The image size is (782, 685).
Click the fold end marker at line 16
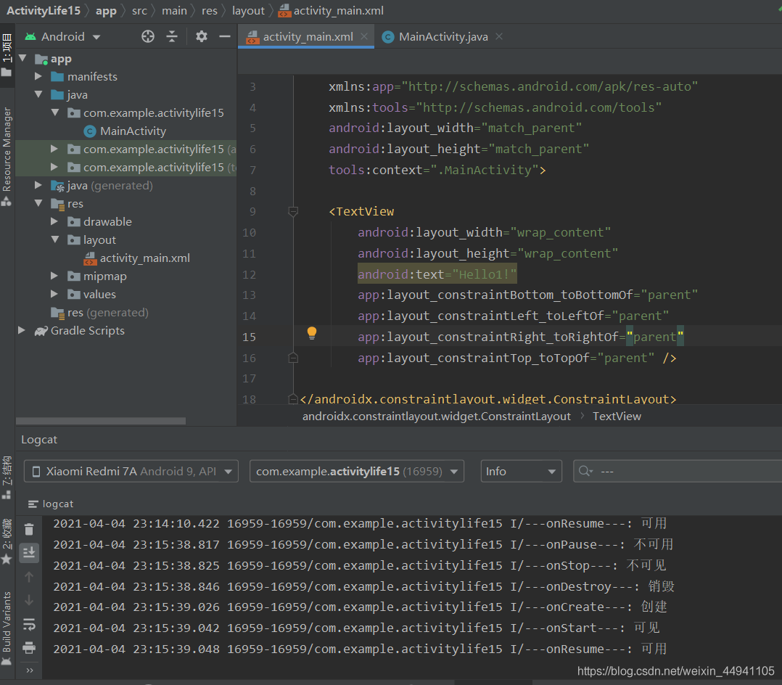[x=293, y=358]
